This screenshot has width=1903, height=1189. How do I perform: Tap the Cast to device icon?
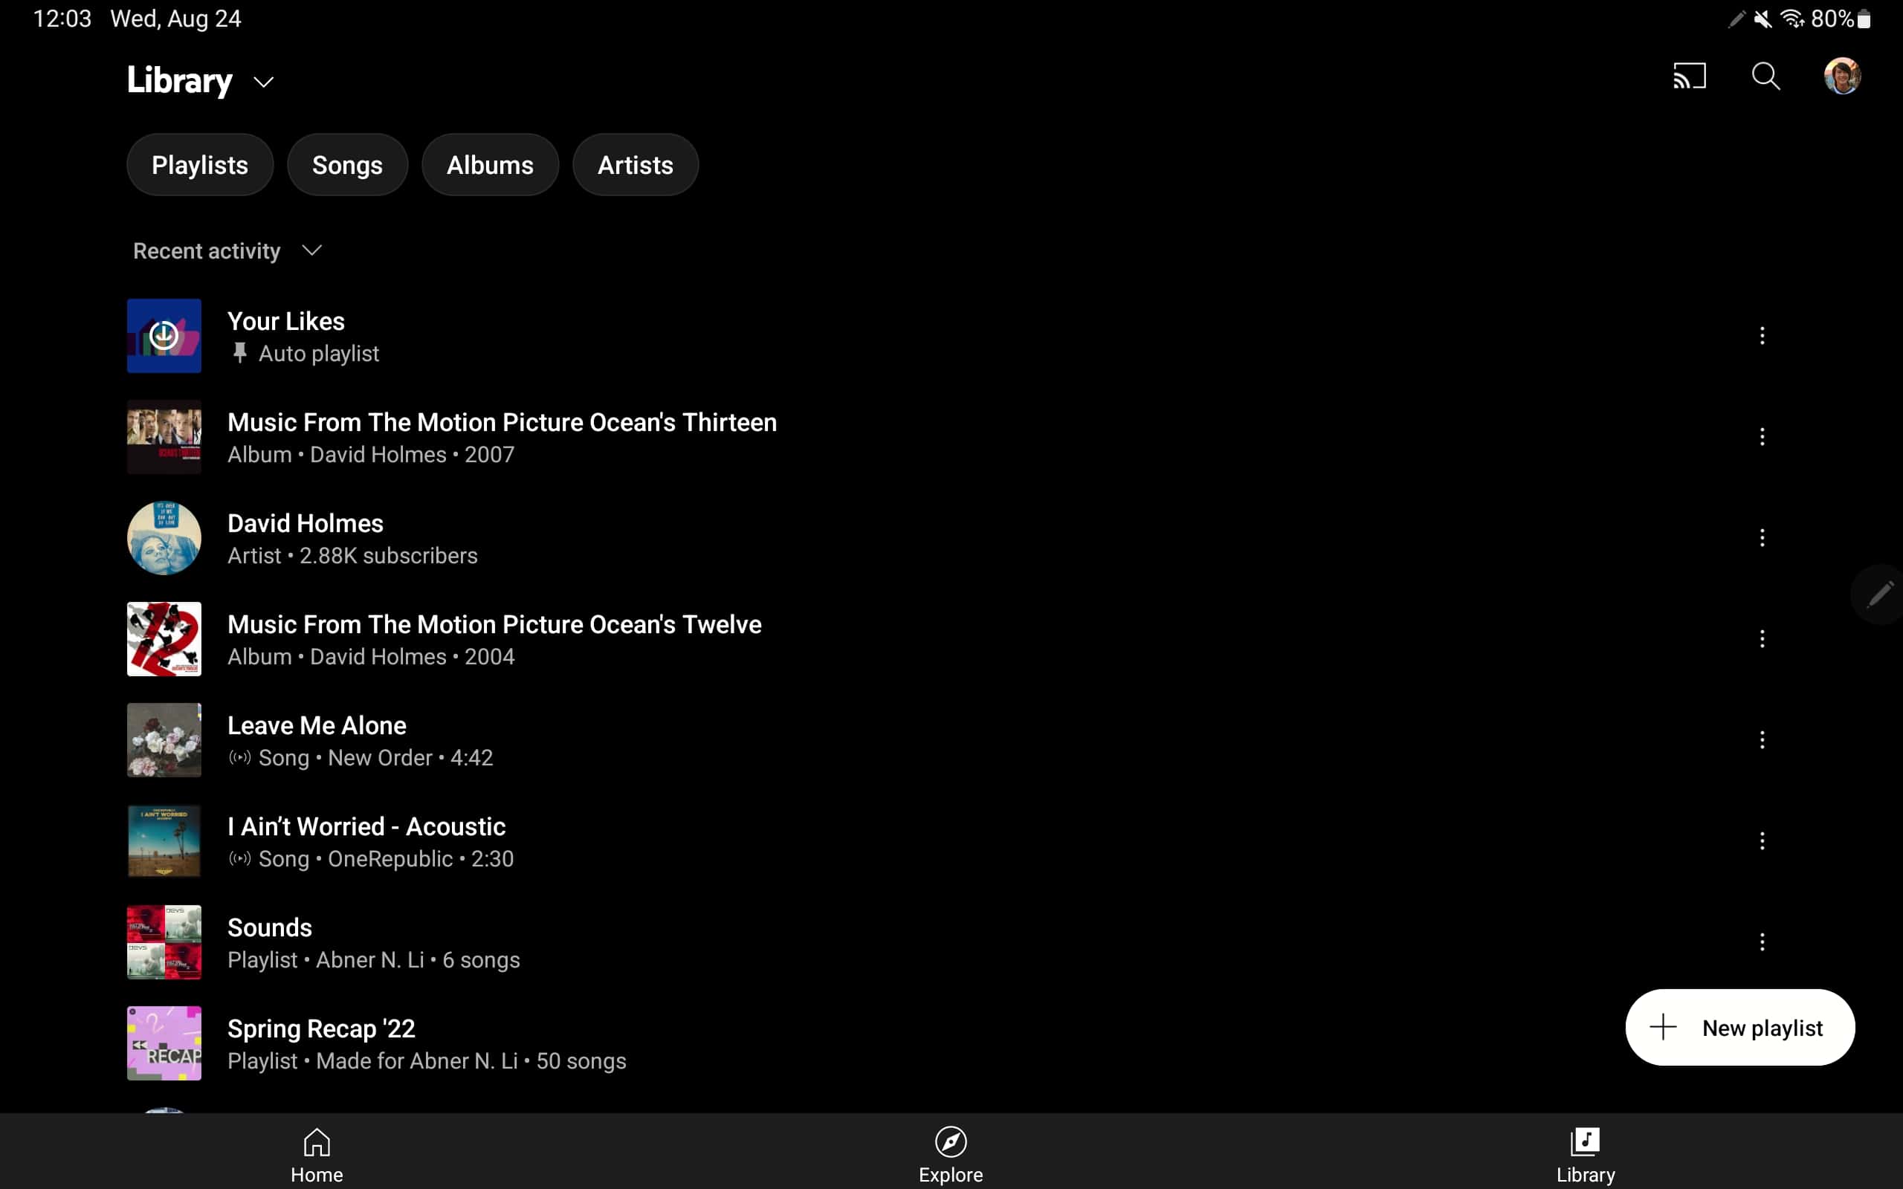[1689, 77]
